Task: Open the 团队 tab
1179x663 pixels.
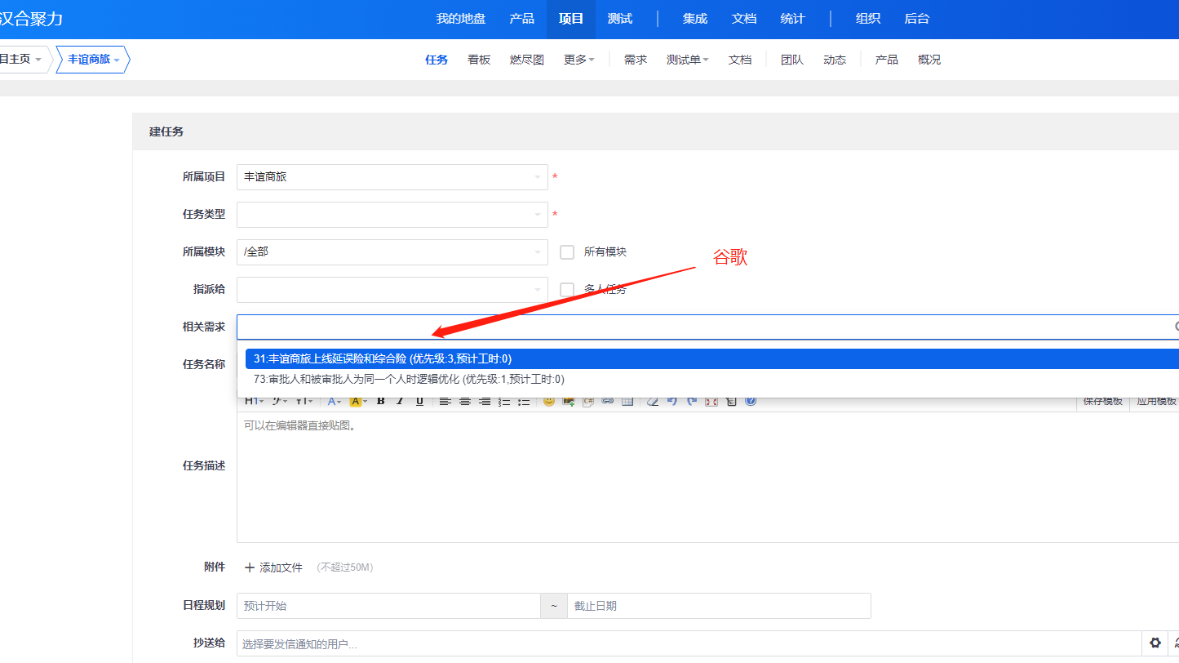Action: click(792, 60)
